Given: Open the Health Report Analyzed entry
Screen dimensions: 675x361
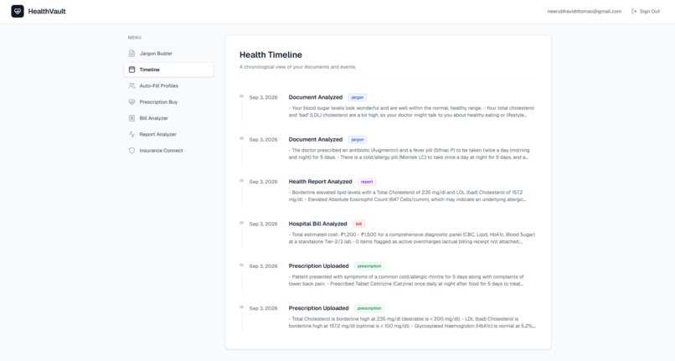Looking at the screenshot, I should point(320,182).
